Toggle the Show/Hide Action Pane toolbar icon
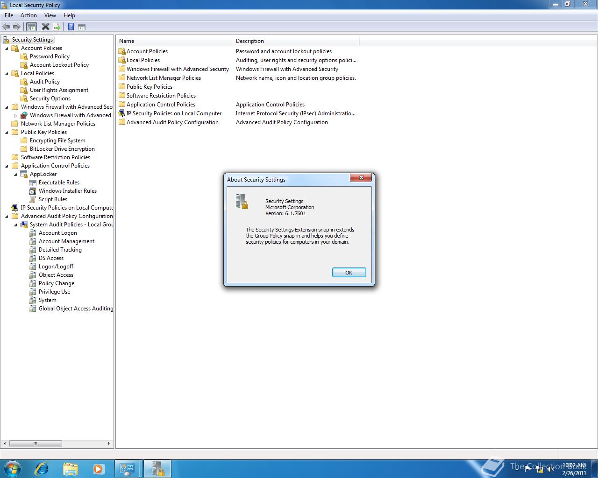 pyautogui.click(x=82, y=27)
